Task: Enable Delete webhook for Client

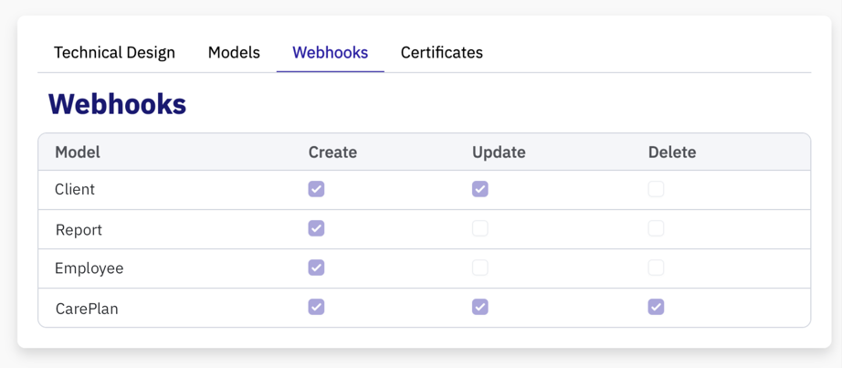Action: tap(656, 189)
